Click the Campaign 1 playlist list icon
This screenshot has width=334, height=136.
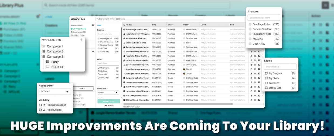(43, 46)
